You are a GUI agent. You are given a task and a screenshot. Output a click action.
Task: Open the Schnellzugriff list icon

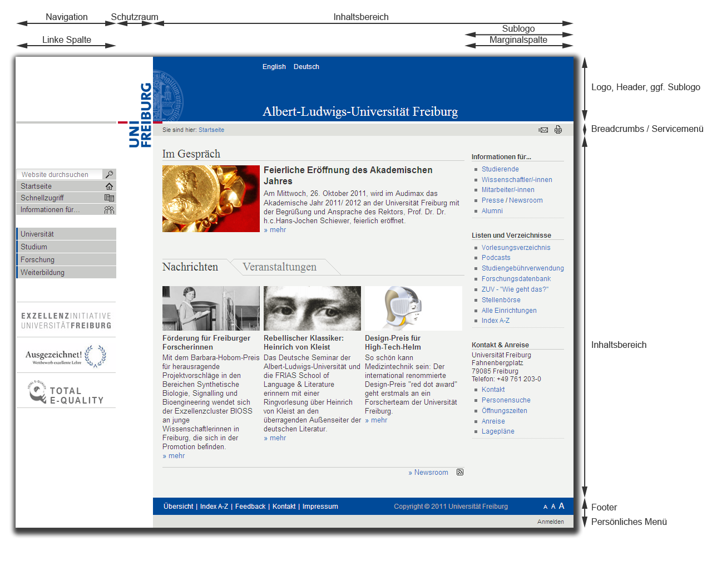pyautogui.click(x=109, y=198)
